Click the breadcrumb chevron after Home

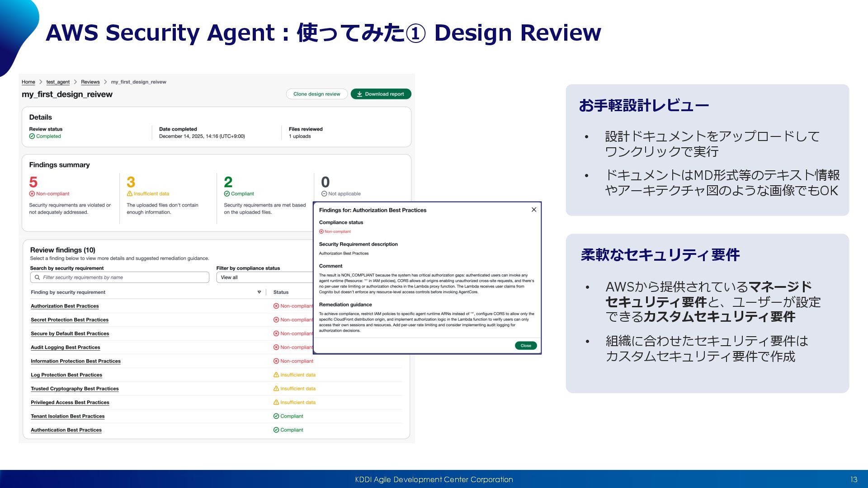pos(41,82)
